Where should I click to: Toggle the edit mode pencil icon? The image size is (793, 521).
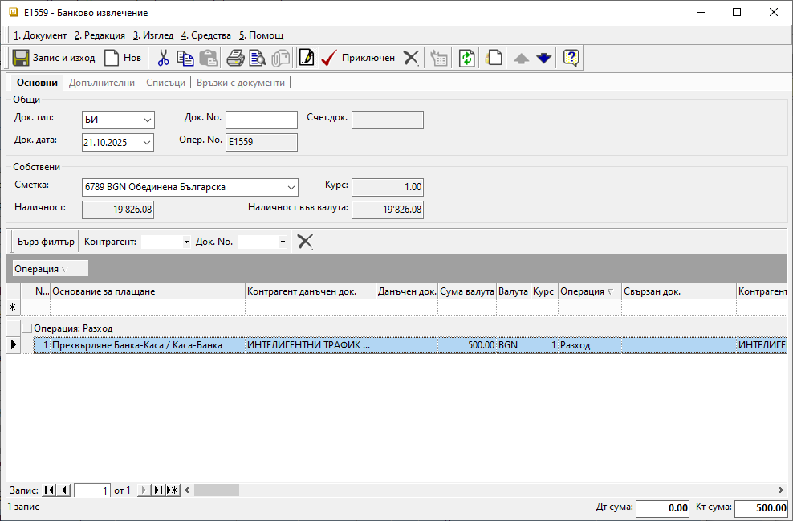click(x=306, y=58)
